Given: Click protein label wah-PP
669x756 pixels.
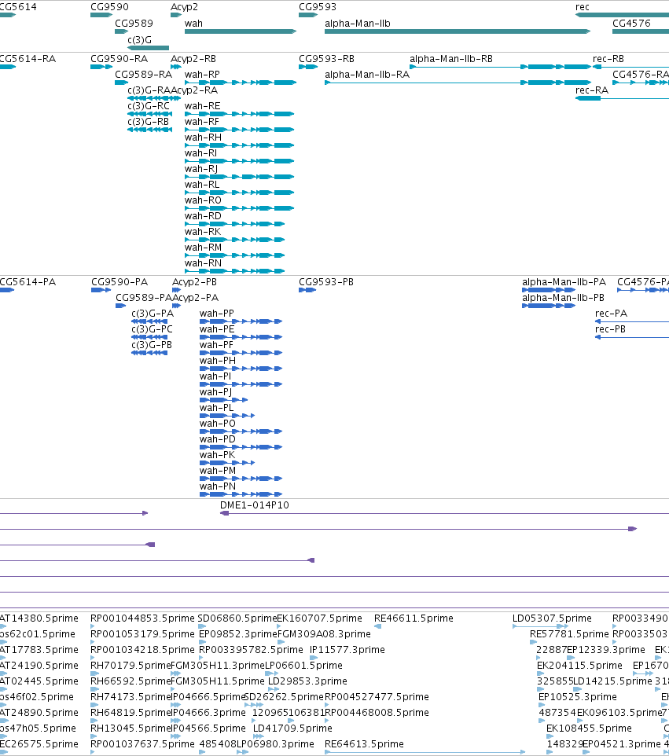Looking at the screenshot, I should tap(216, 314).
